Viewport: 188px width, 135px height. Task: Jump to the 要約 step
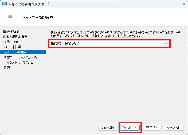click(7, 67)
